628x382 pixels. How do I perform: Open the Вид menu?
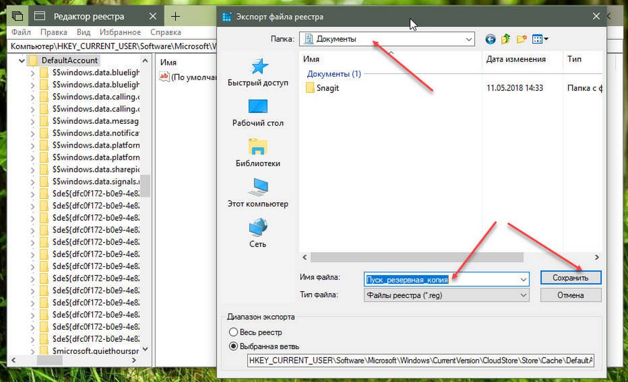click(83, 32)
